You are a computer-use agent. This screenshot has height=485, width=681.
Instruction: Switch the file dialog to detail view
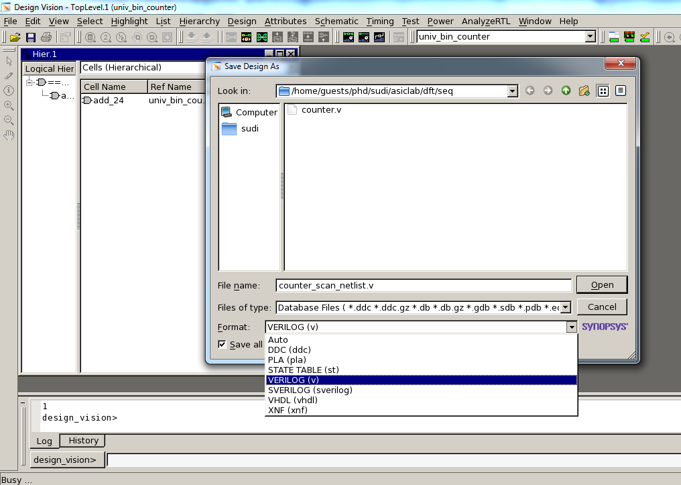click(x=621, y=91)
